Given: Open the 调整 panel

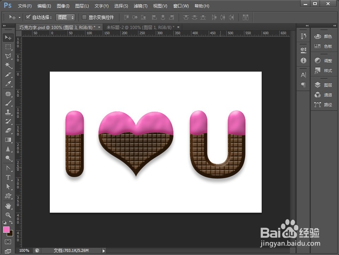Looking at the screenshot, I should coord(324,61).
